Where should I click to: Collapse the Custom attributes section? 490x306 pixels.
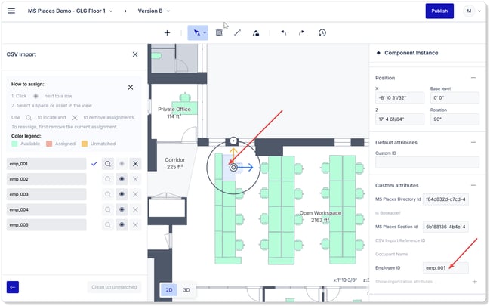coord(473,185)
